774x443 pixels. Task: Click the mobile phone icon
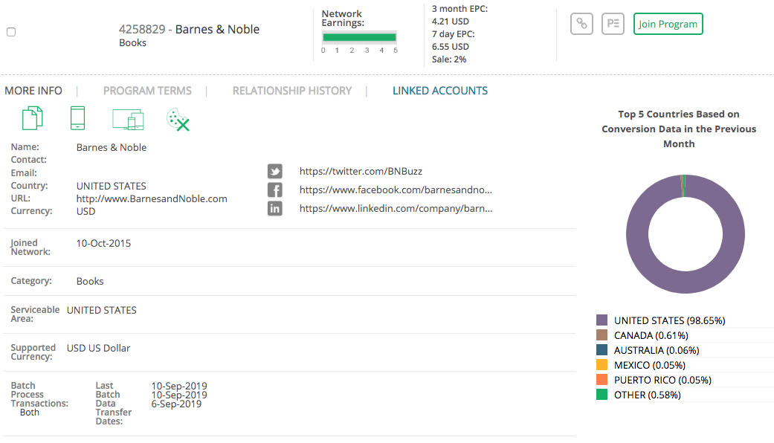coord(77,118)
